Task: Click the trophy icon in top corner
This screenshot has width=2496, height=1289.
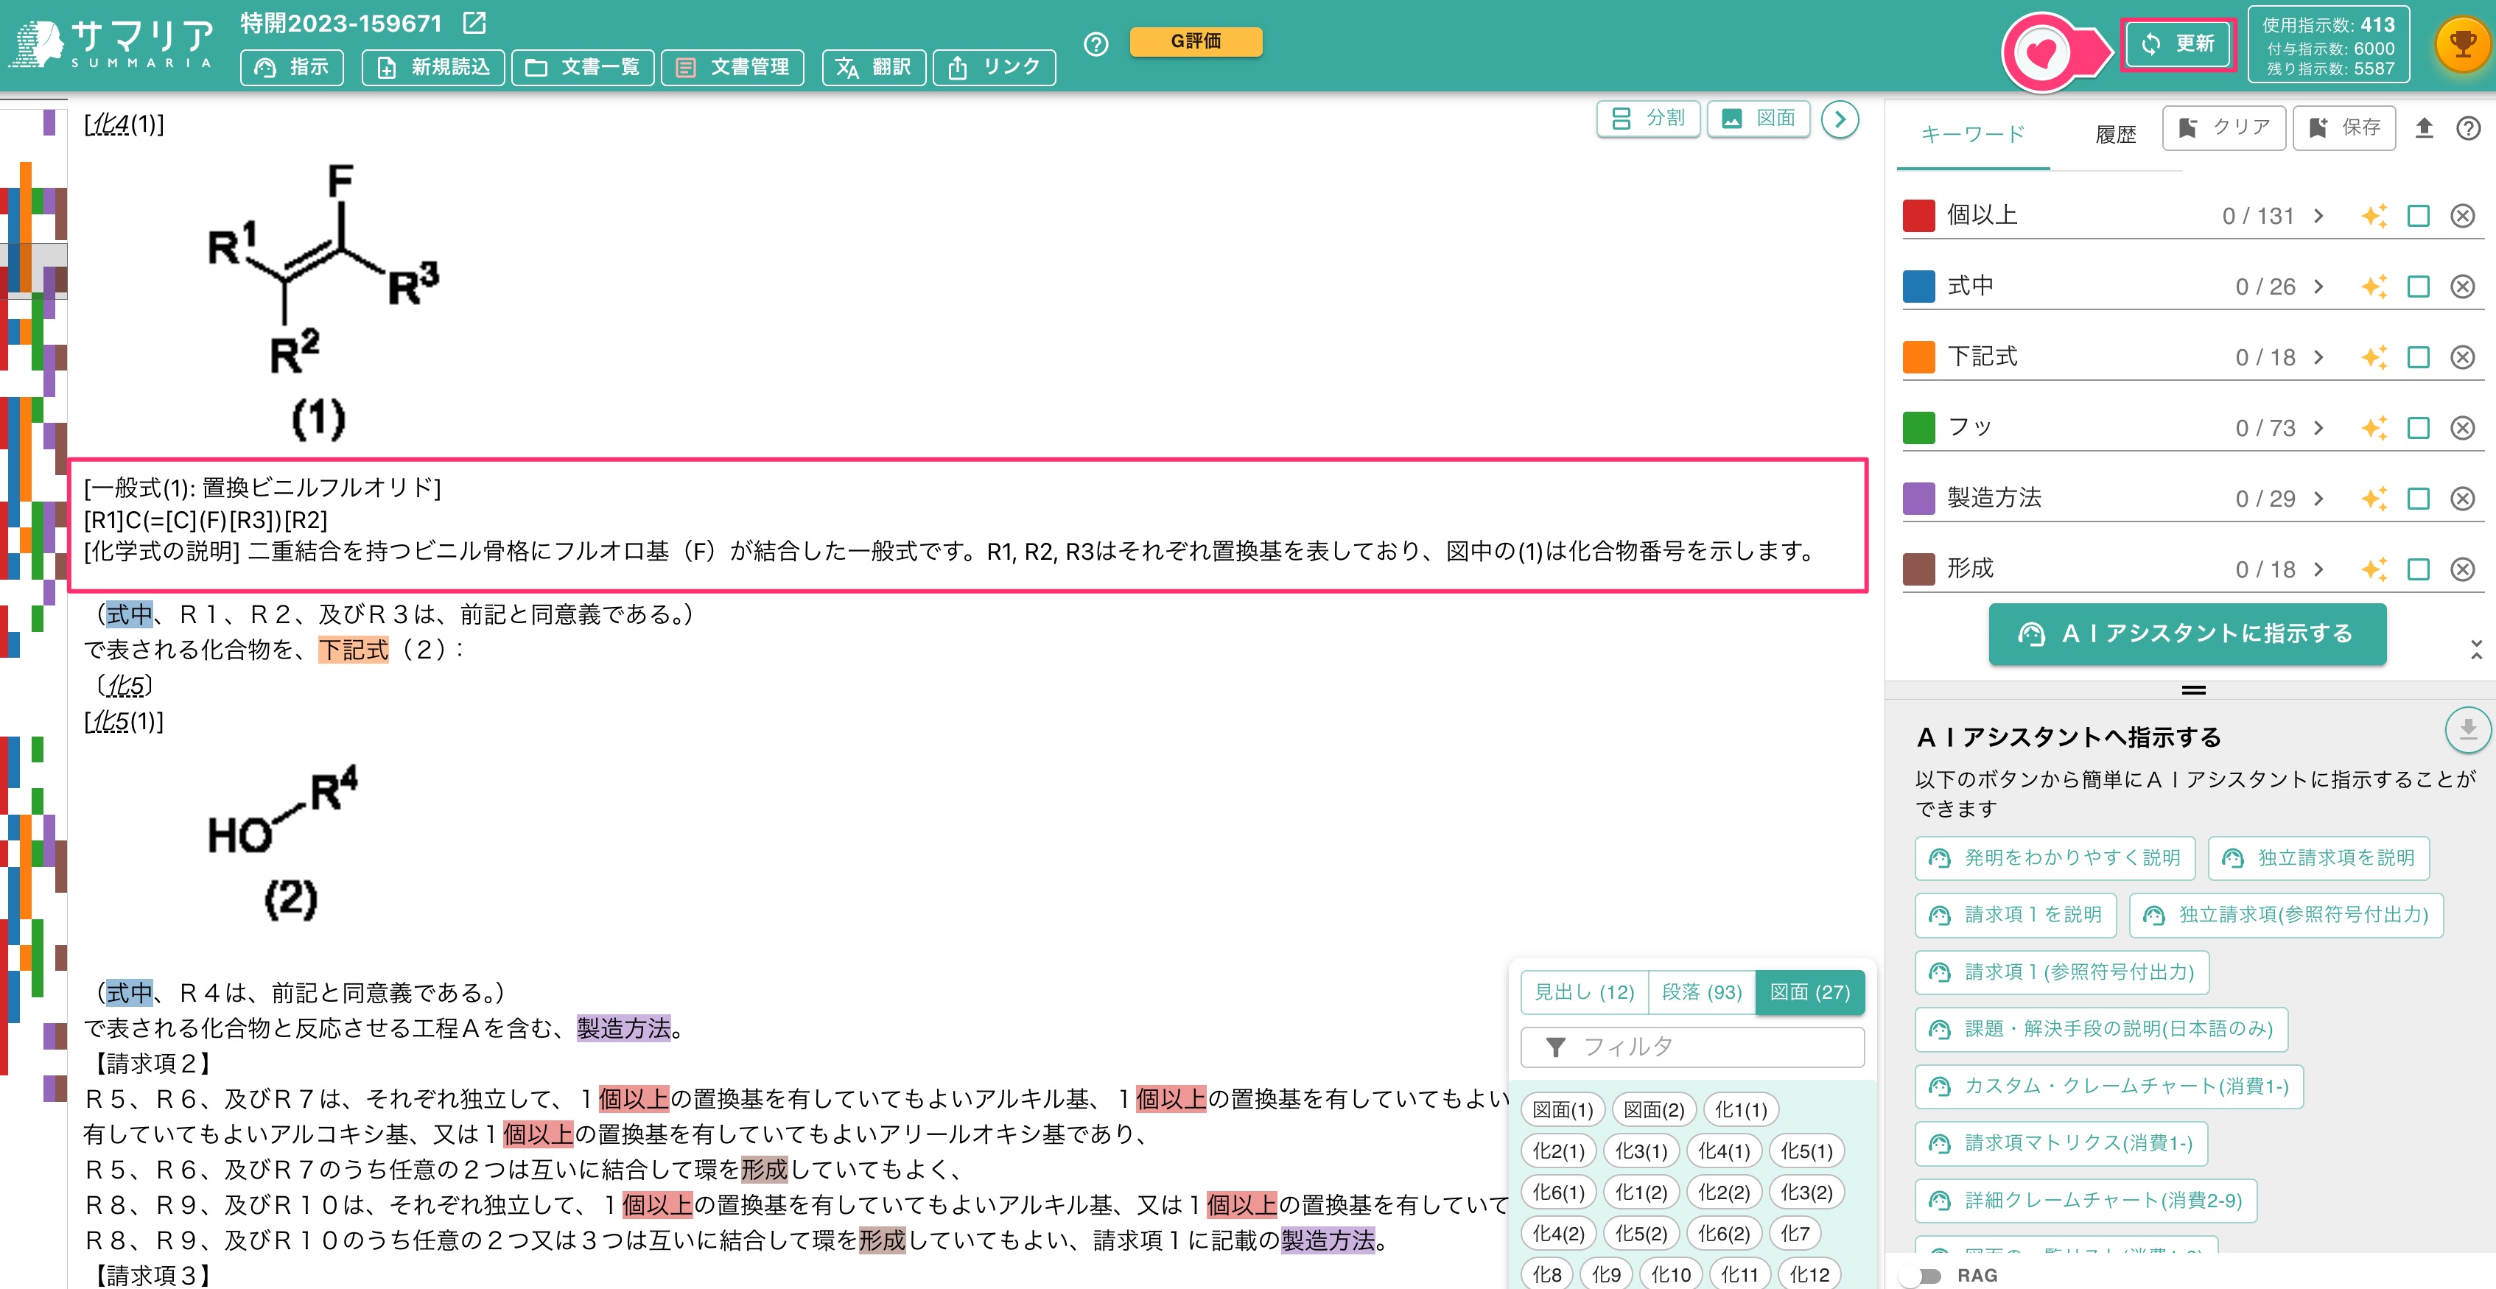Action: (2462, 43)
